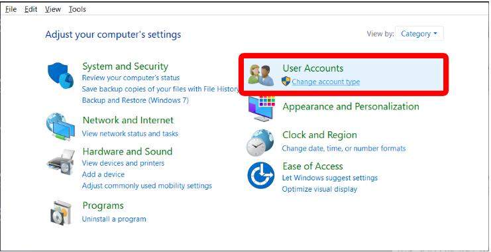Viewport: 491px width, 252px height.
Task: Click the Hardware and Sound printer icon
Action: pos(61,162)
